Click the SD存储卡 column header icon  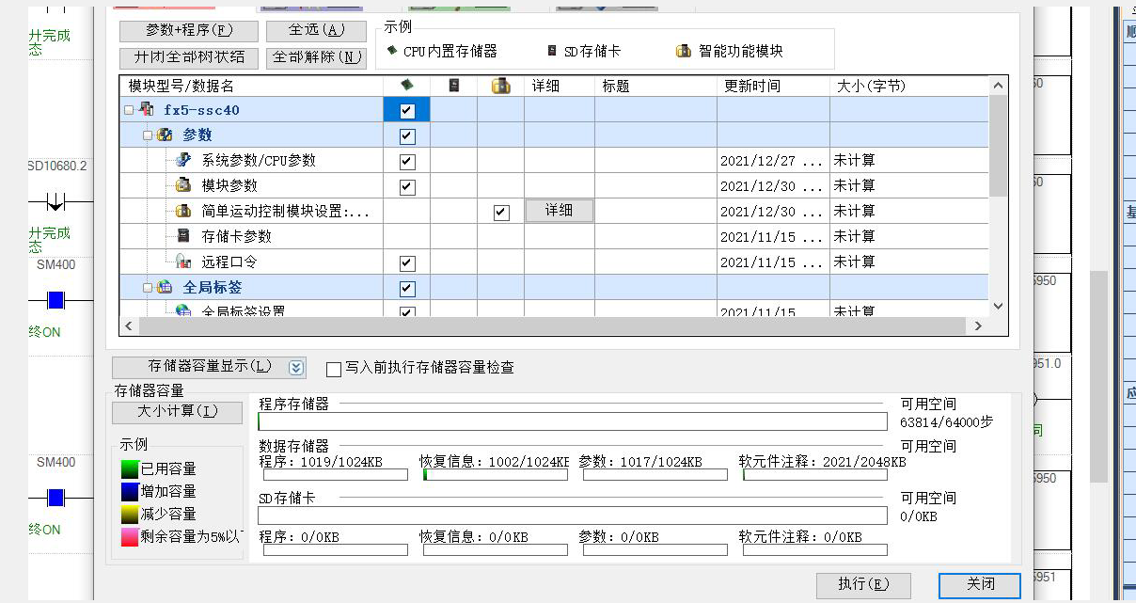click(454, 86)
